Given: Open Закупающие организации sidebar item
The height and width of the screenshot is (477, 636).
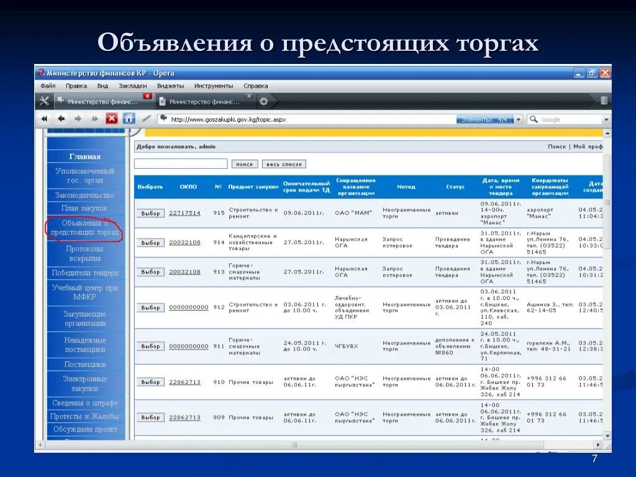Looking at the screenshot, I should click(x=84, y=319).
